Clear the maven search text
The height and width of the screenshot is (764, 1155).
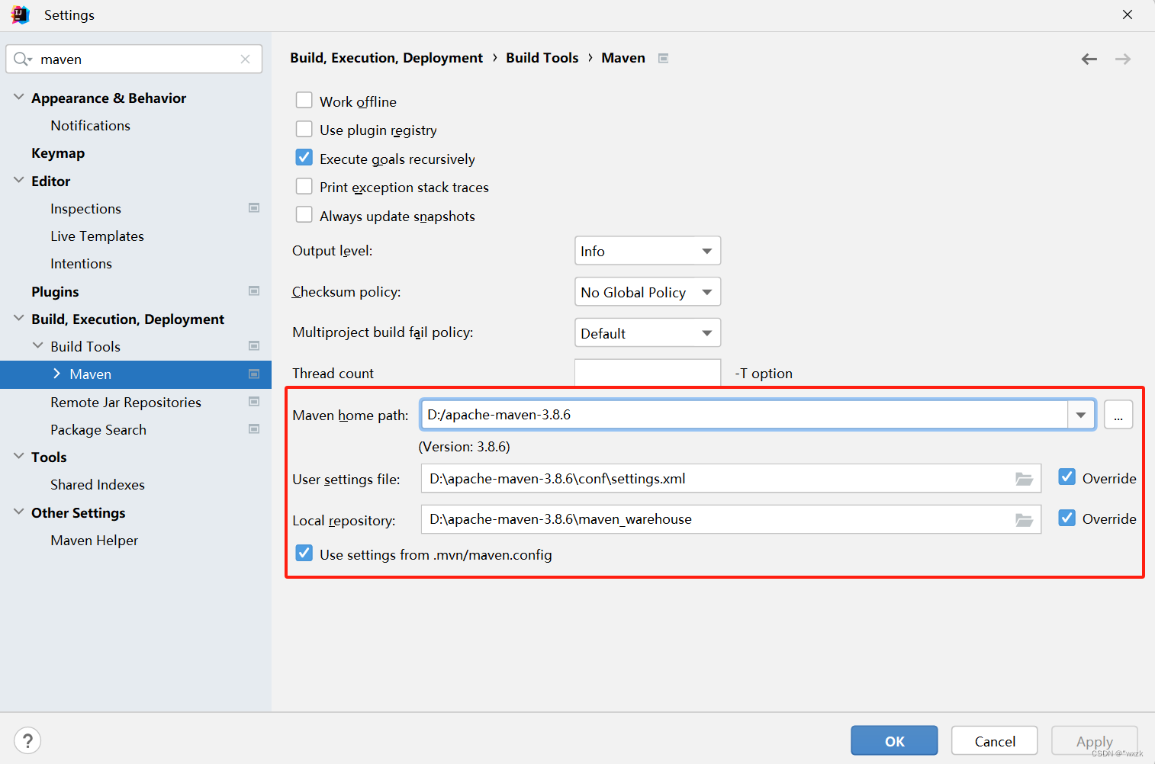coord(245,59)
